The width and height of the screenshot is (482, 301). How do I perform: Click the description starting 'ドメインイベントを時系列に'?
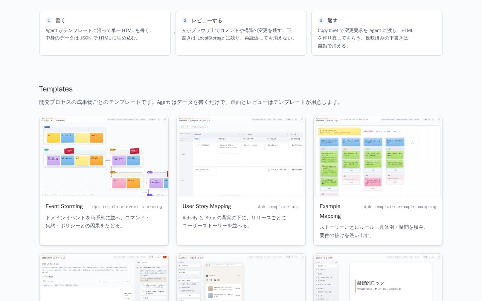(x=98, y=222)
